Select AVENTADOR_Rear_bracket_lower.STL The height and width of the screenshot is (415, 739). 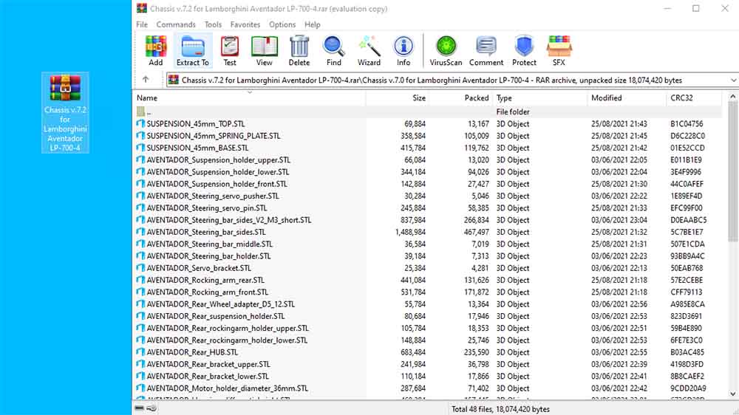pos(208,376)
